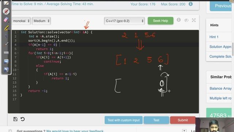Open the Medium font size dropdown

click(x=41, y=21)
